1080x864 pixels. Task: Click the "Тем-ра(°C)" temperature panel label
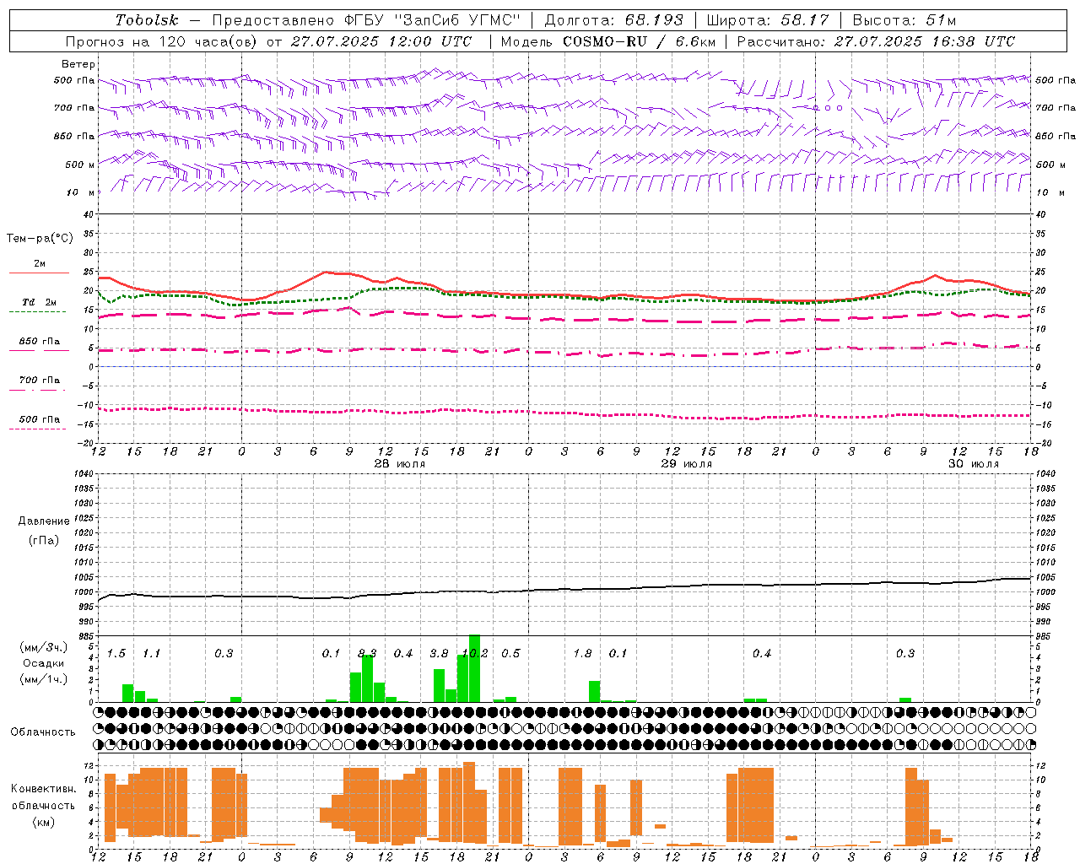(40, 239)
